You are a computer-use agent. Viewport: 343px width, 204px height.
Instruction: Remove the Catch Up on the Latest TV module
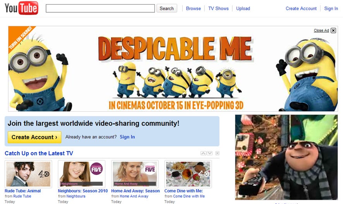(x=217, y=153)
